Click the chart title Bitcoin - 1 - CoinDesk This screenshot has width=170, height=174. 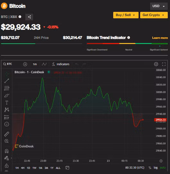point(29,72)
